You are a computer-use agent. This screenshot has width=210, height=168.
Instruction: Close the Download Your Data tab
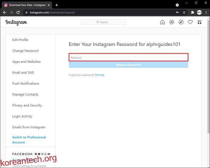[49, 5]
